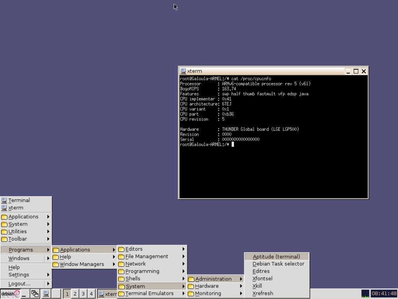Launch Debian Task selector
The image size is (398, 299).
tap(277, 264)
